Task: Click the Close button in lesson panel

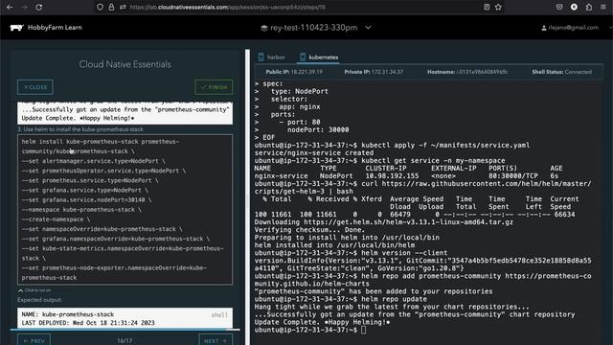Action: [35, 87]
